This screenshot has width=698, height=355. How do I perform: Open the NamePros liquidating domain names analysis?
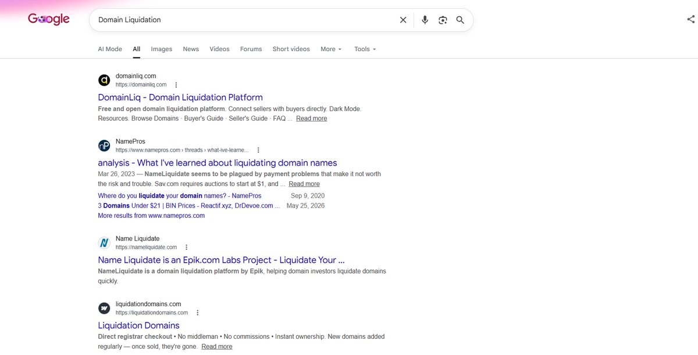click(218, 163)
